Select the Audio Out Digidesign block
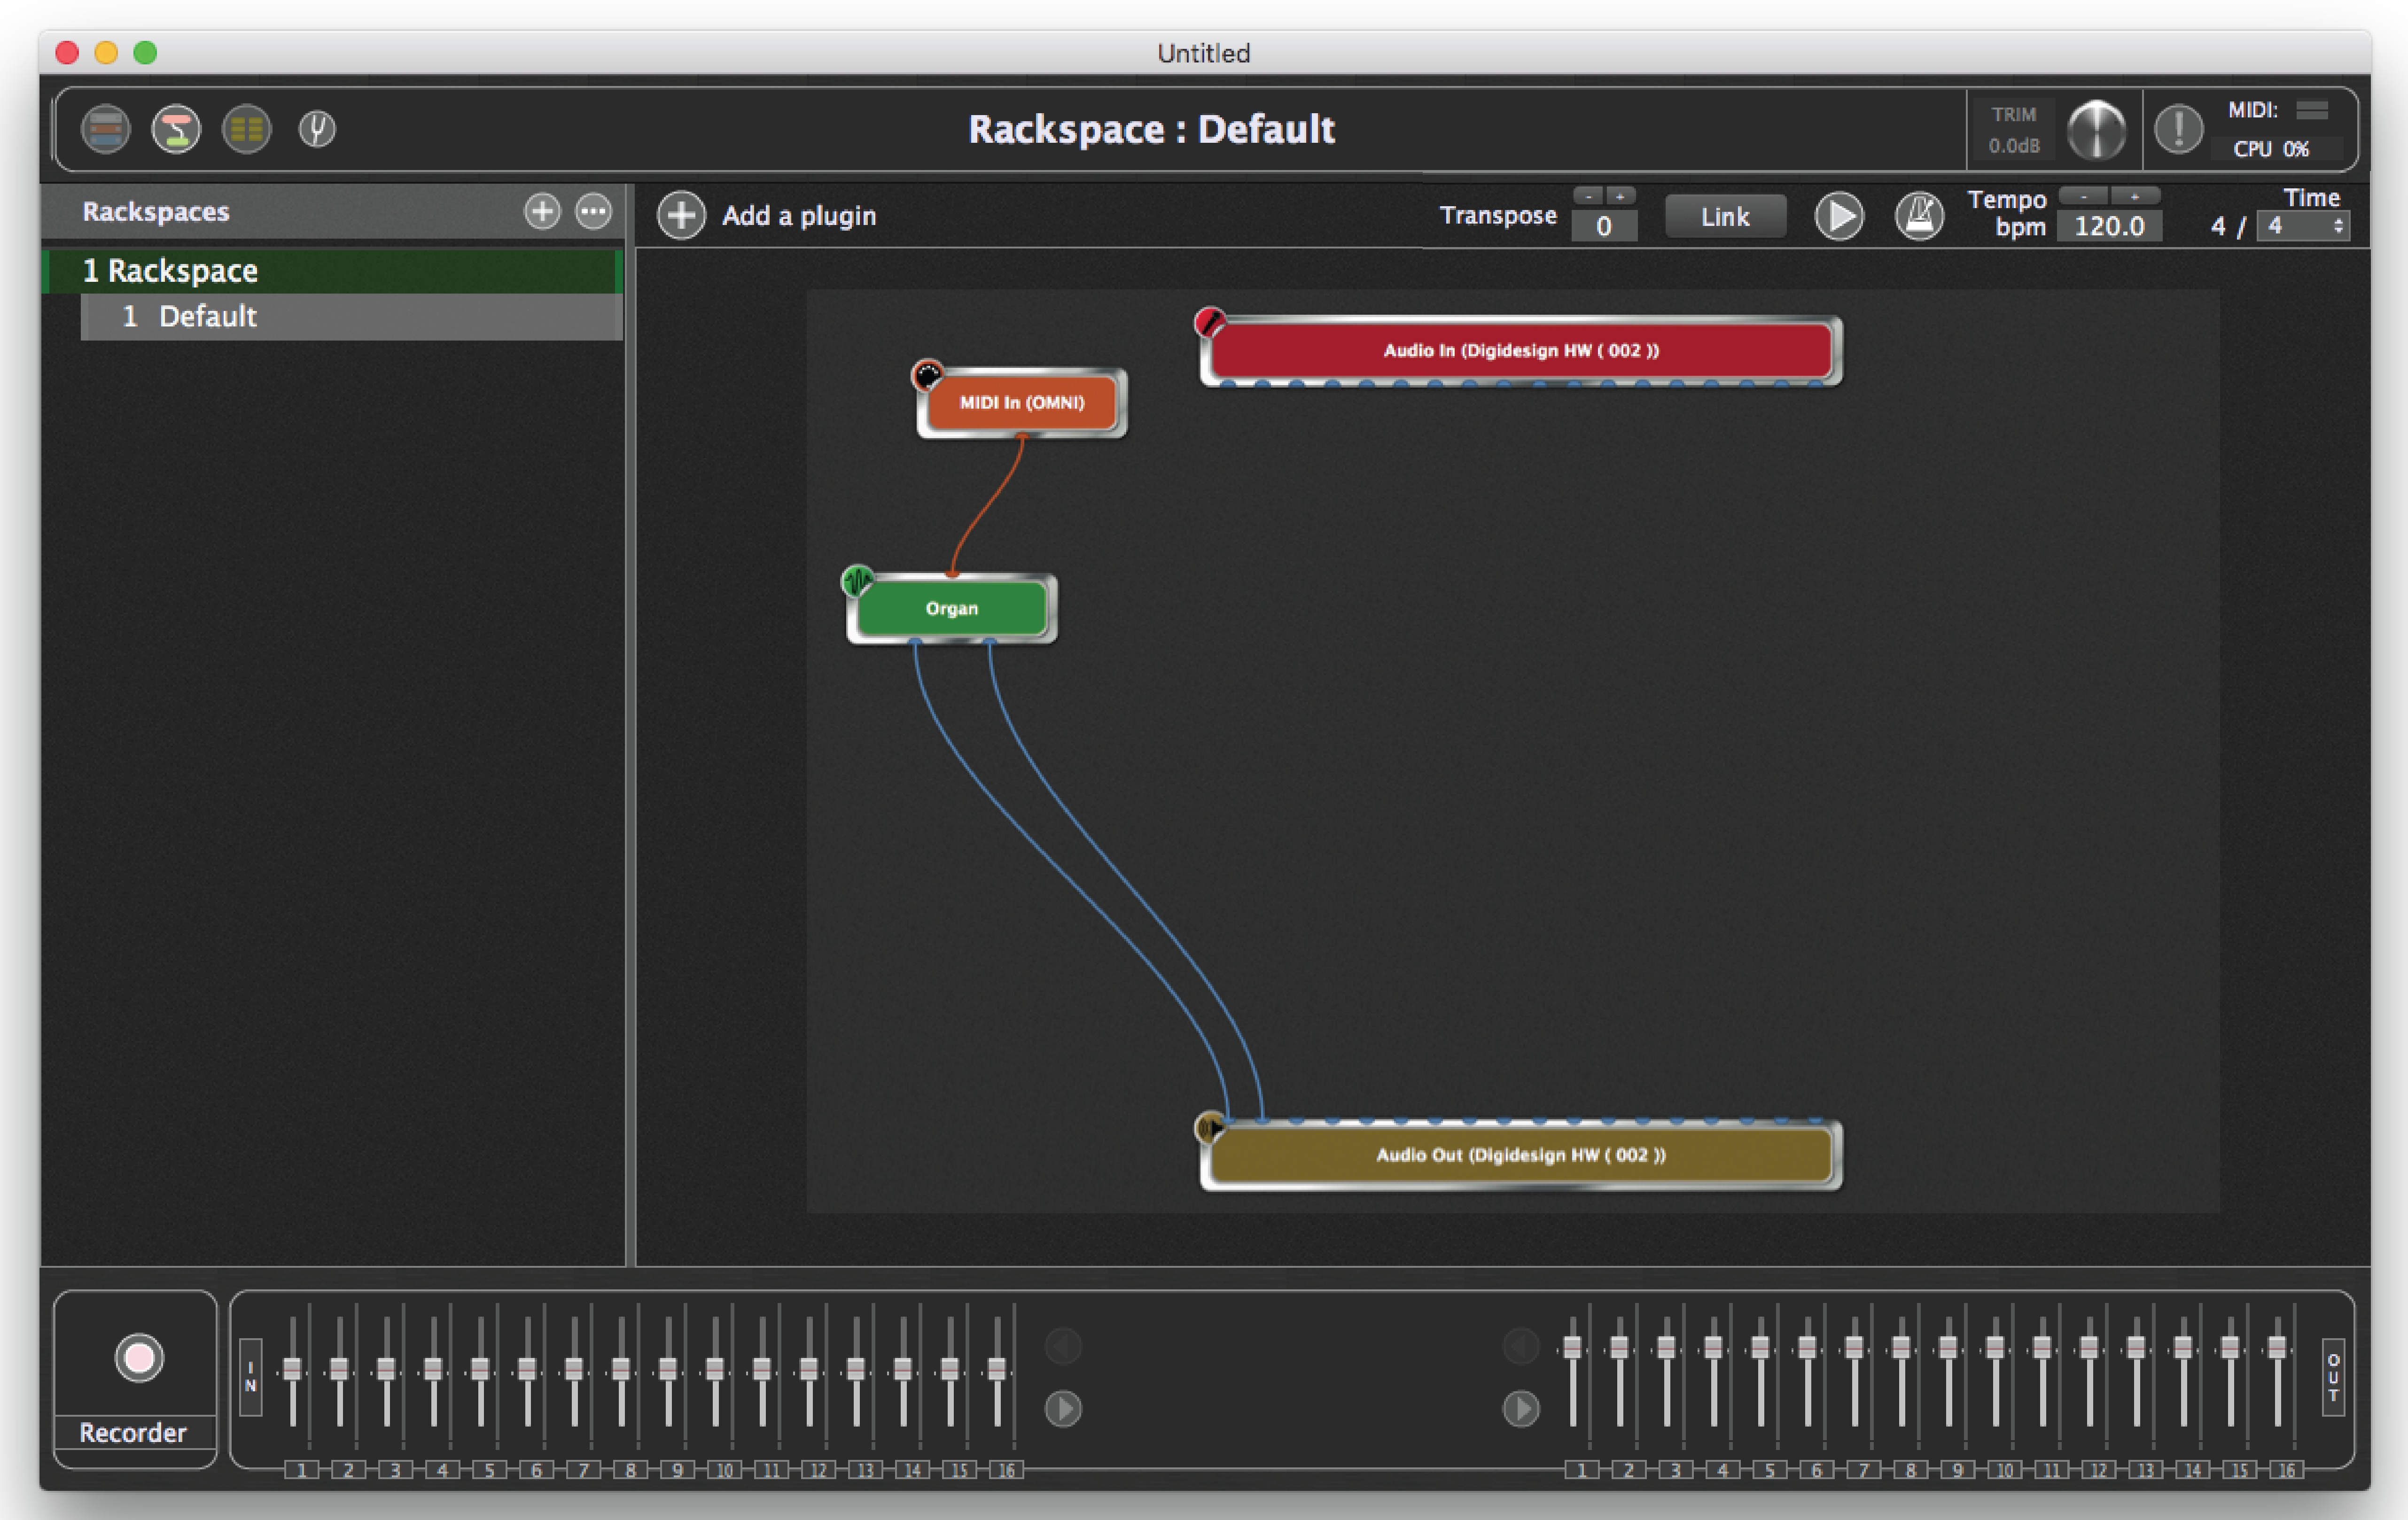 click(1521, 1155)
